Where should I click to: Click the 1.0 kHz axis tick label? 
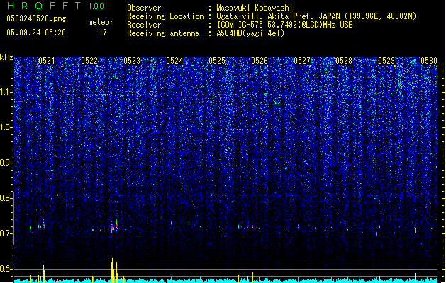click(x=6, y=127)
